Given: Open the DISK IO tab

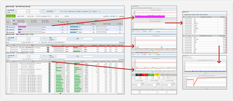Looking at the screenshot, I should (57, 16).
